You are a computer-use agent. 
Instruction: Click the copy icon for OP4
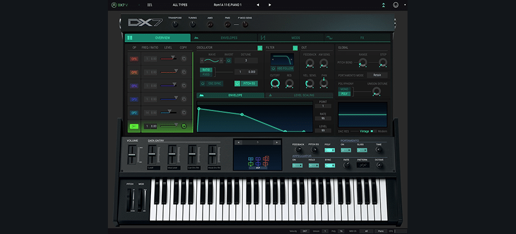184,86
